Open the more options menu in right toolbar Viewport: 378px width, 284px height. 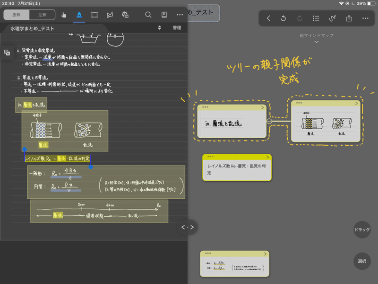[364, 18]
